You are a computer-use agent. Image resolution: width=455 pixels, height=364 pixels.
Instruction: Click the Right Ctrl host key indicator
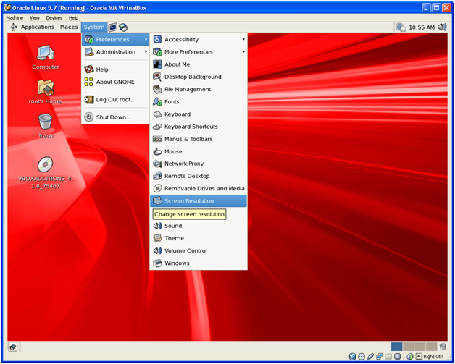click(430, 357)
